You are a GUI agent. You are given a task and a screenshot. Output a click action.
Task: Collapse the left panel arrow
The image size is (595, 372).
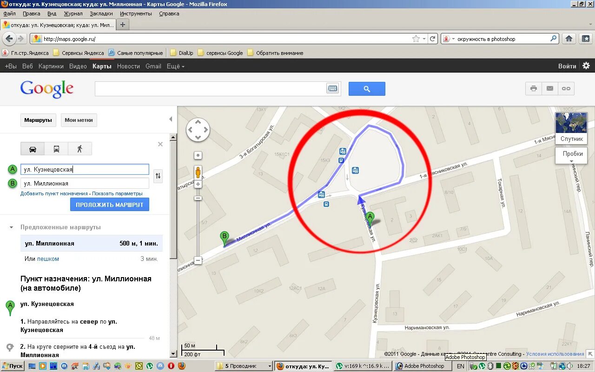click(x=171, y=120)
